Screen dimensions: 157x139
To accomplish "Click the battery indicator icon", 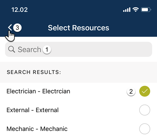I will coord(146,10).
